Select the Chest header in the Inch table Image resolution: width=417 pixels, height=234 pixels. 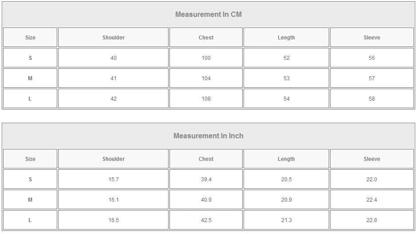[206, 159]
